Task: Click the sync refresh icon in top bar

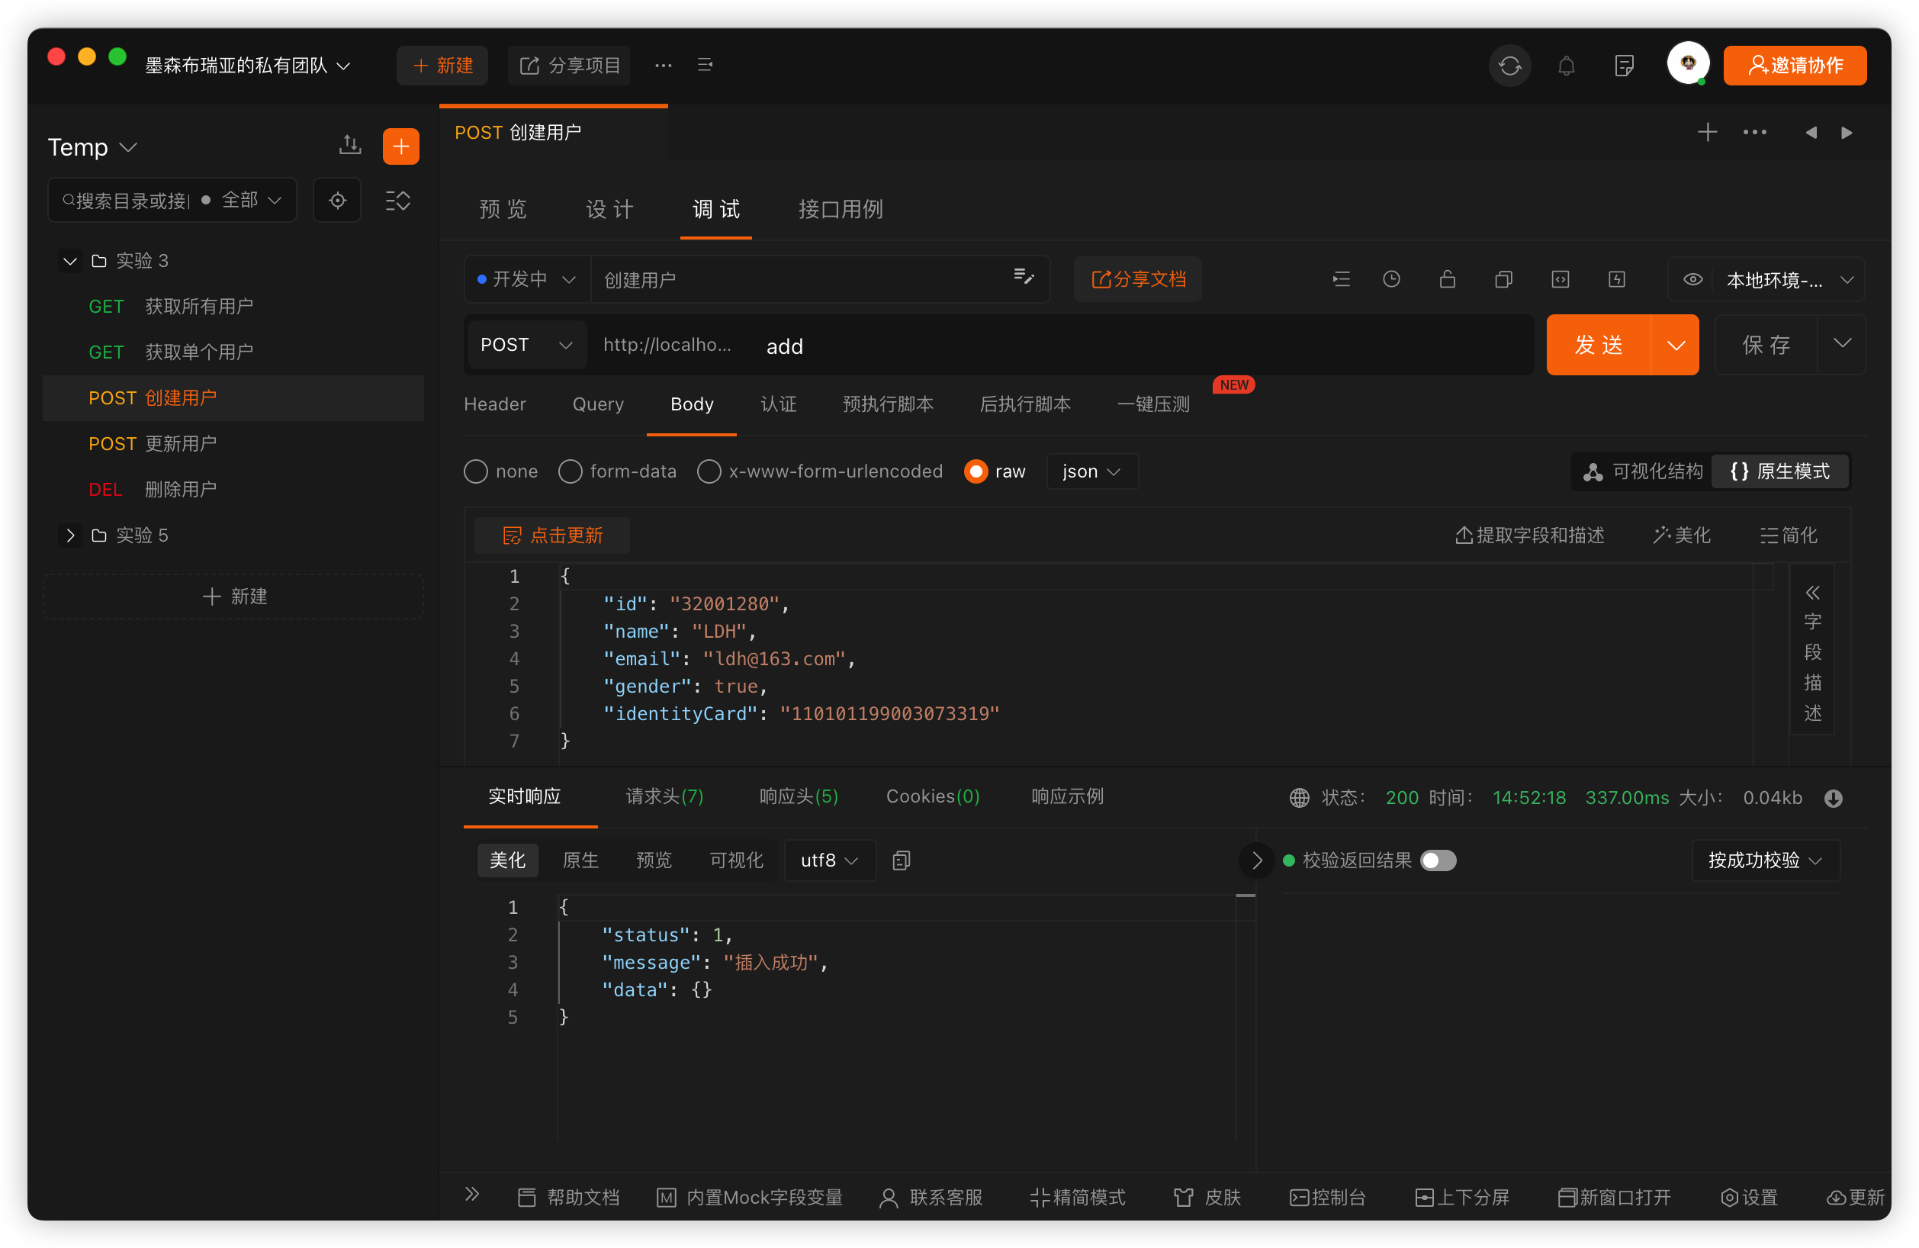Action: 1509,66
